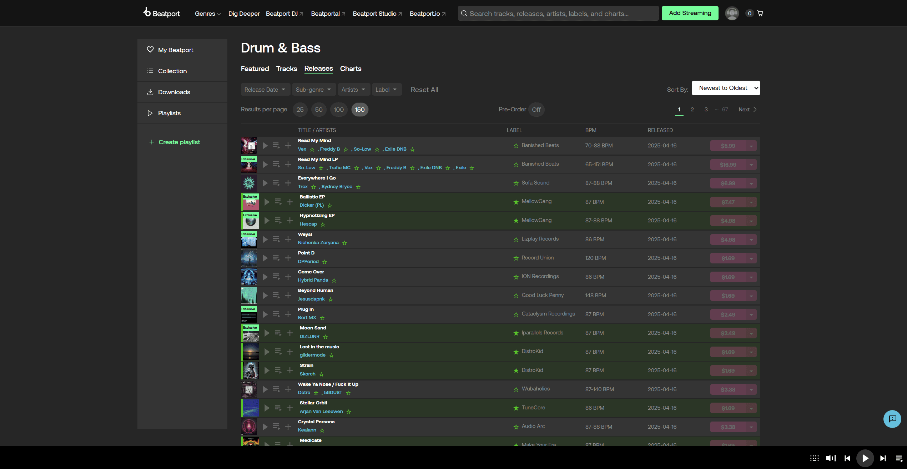Open the Label filter dropdown
907x469 pixels.
tap(387, 90)
